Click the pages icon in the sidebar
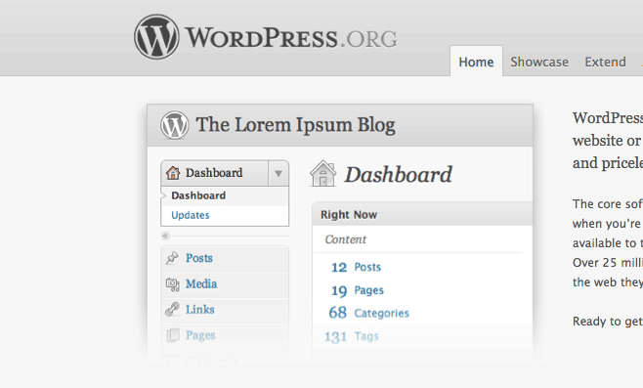This screenshot has width=643, height=388. (x=173, y=335)
